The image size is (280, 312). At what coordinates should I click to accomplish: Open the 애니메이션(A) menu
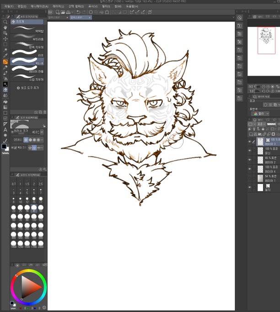coord(39,6)
